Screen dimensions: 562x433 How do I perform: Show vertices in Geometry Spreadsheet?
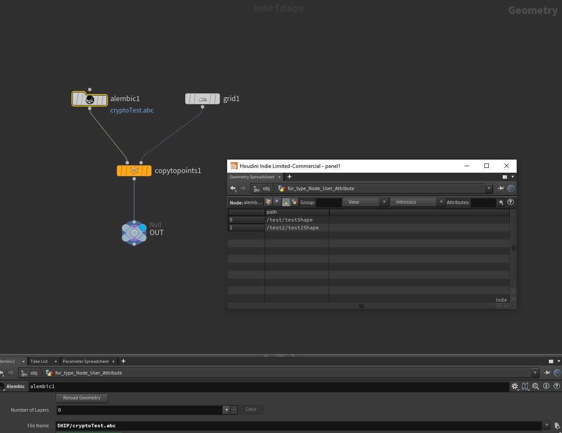tap(277, 202)
